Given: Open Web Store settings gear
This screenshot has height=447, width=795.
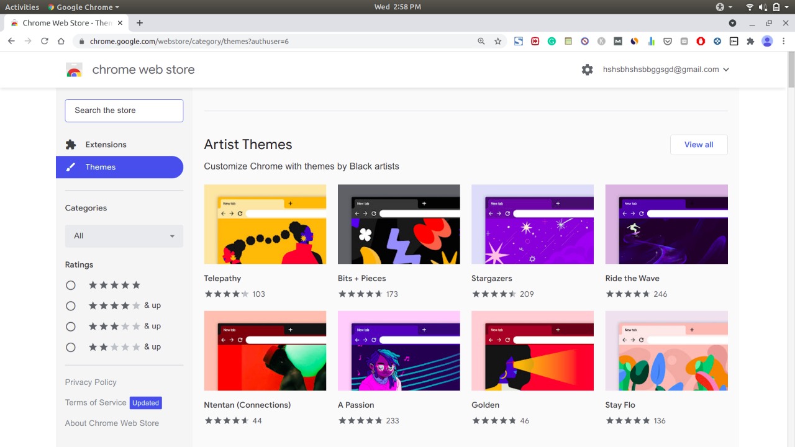Looking at the screenshot, I should point(588,70).
